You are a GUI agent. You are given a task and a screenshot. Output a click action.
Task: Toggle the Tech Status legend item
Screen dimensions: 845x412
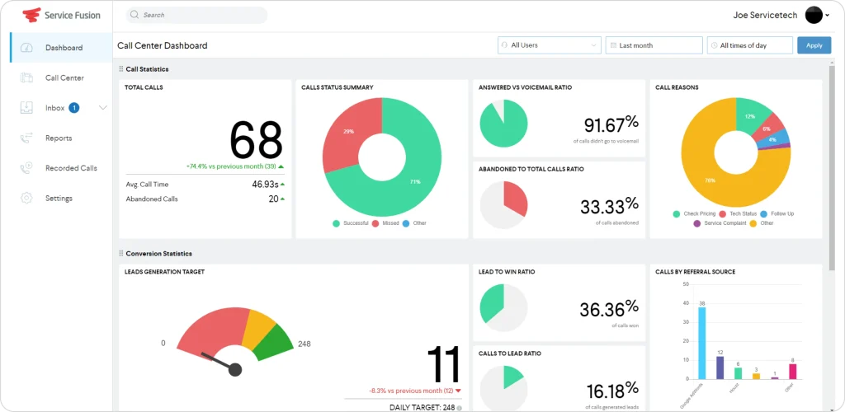pyautogui.click(x=738, y=213)
